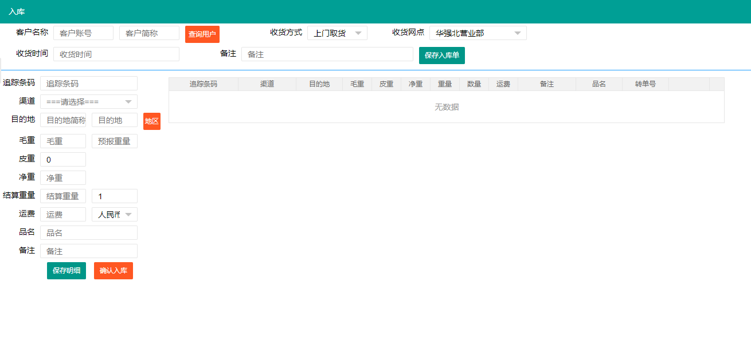
Task: Click the 客户简称 input field
Action: [149, 33]
